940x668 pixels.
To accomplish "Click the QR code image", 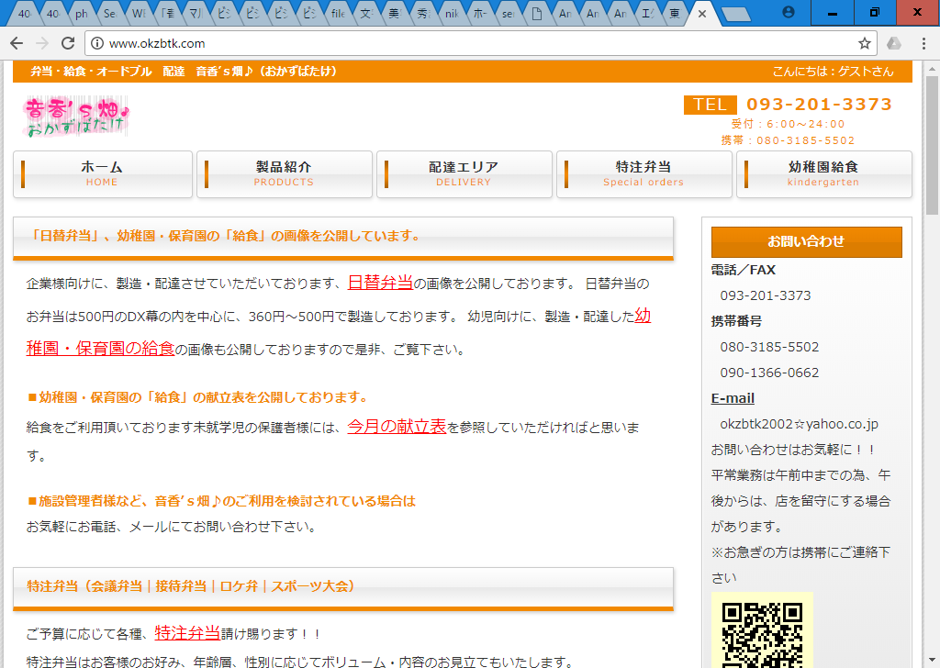I will pyautogui.click(x=762, y=630).
